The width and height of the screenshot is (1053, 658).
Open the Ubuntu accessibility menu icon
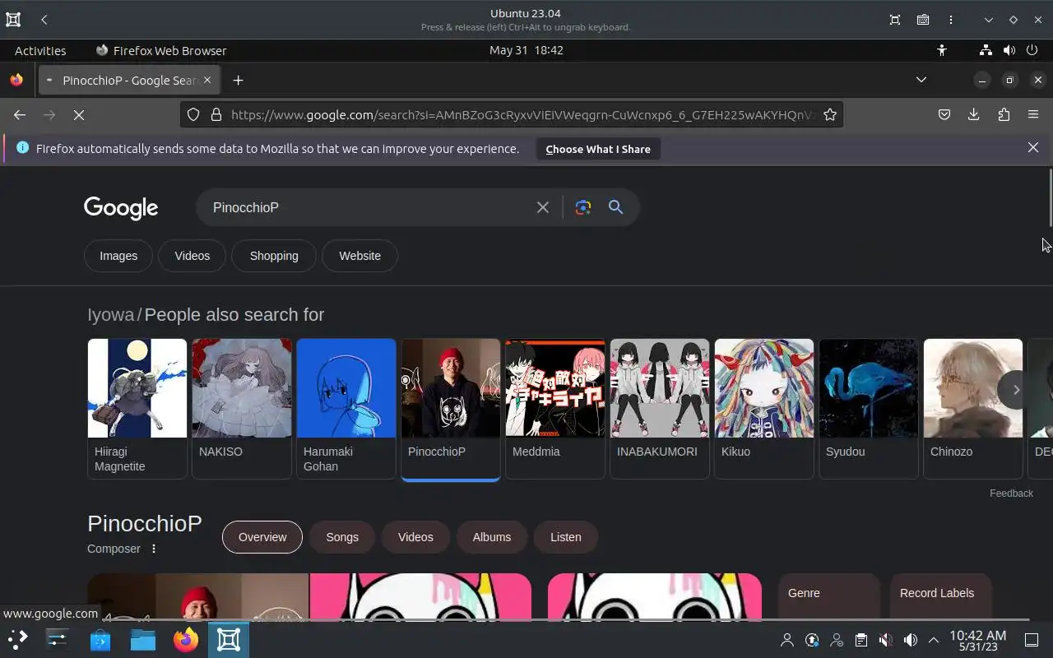click(942, 50)
